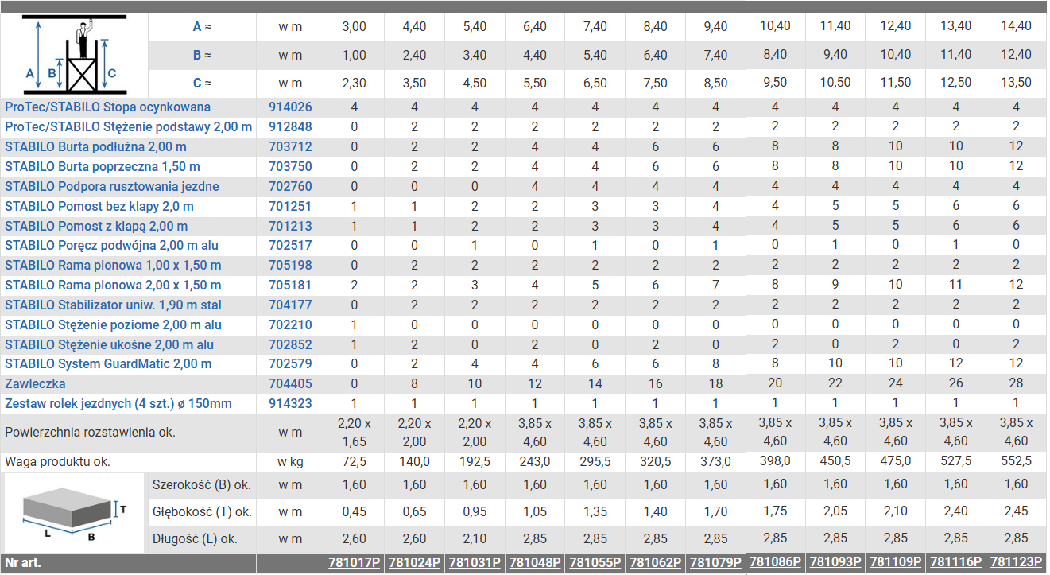Click the 'B ≈' height label
This screenshot has height=575, width=1050.
point(203,56)
